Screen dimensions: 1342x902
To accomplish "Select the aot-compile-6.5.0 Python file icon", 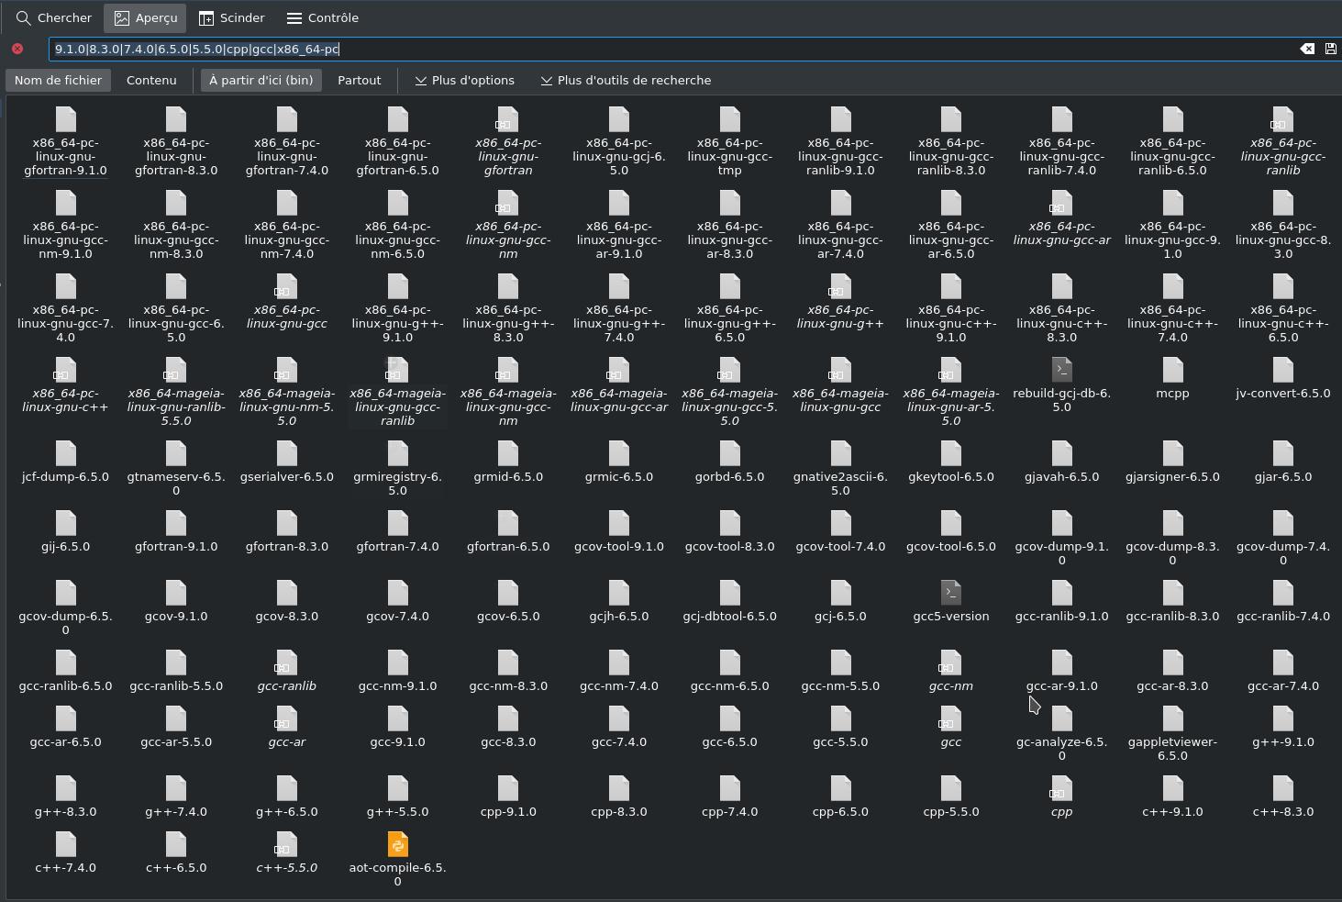I will [x=397, y=844].
